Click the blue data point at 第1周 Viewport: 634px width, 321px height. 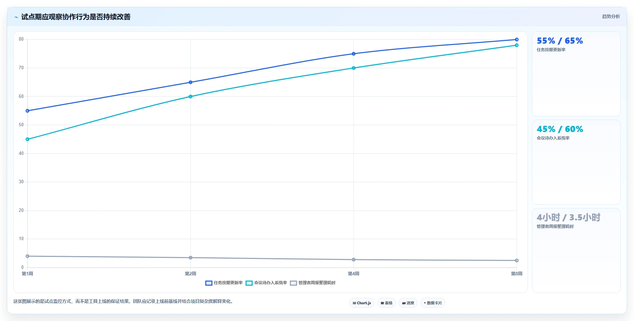pyautogui.click(x=28, y=111)
